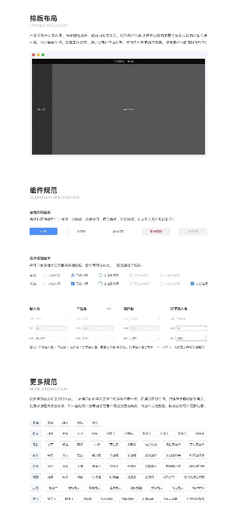Select the 视图 category tag
237x522 pixels.
35,477
